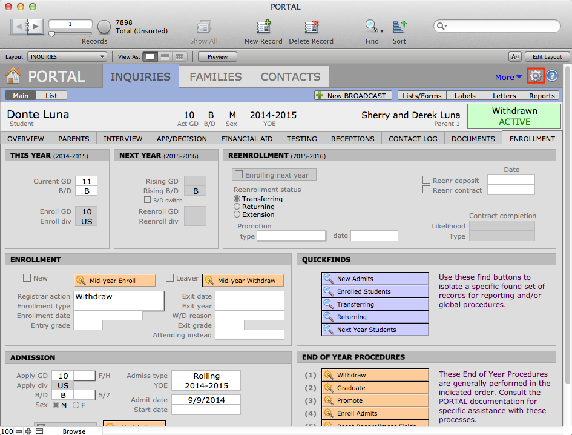Select List view in View As

coord(165,56)
